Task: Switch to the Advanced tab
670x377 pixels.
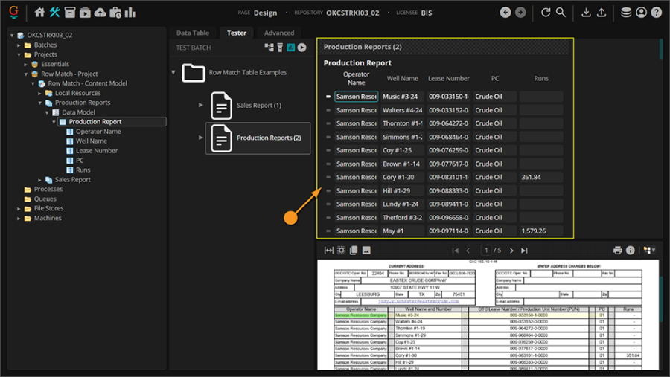Action: [279, 33]
